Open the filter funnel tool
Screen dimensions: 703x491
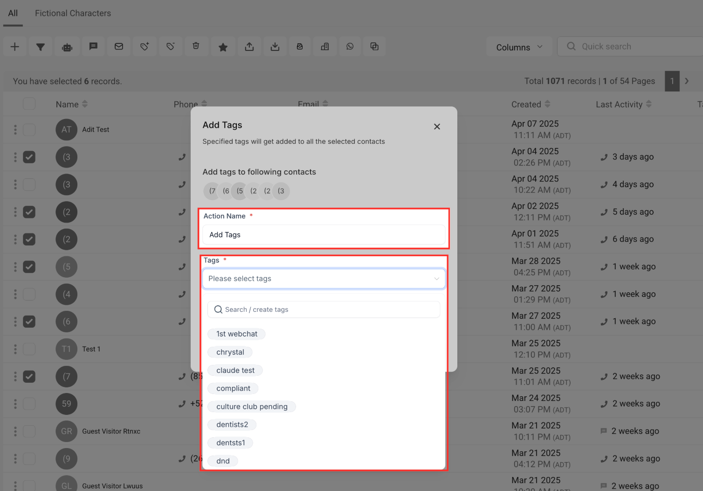41,47
